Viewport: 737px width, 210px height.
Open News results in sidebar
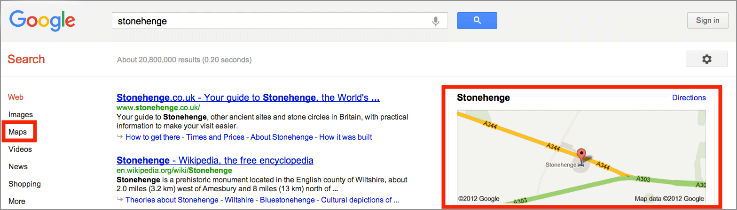[18, 166]
